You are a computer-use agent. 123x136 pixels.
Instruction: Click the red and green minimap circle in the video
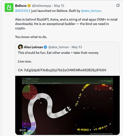click(x=30, y=92)
